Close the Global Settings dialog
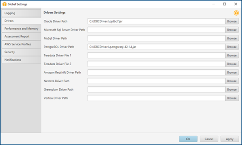The width and height of the screenshot is (242, 145). tap(236, 4)
